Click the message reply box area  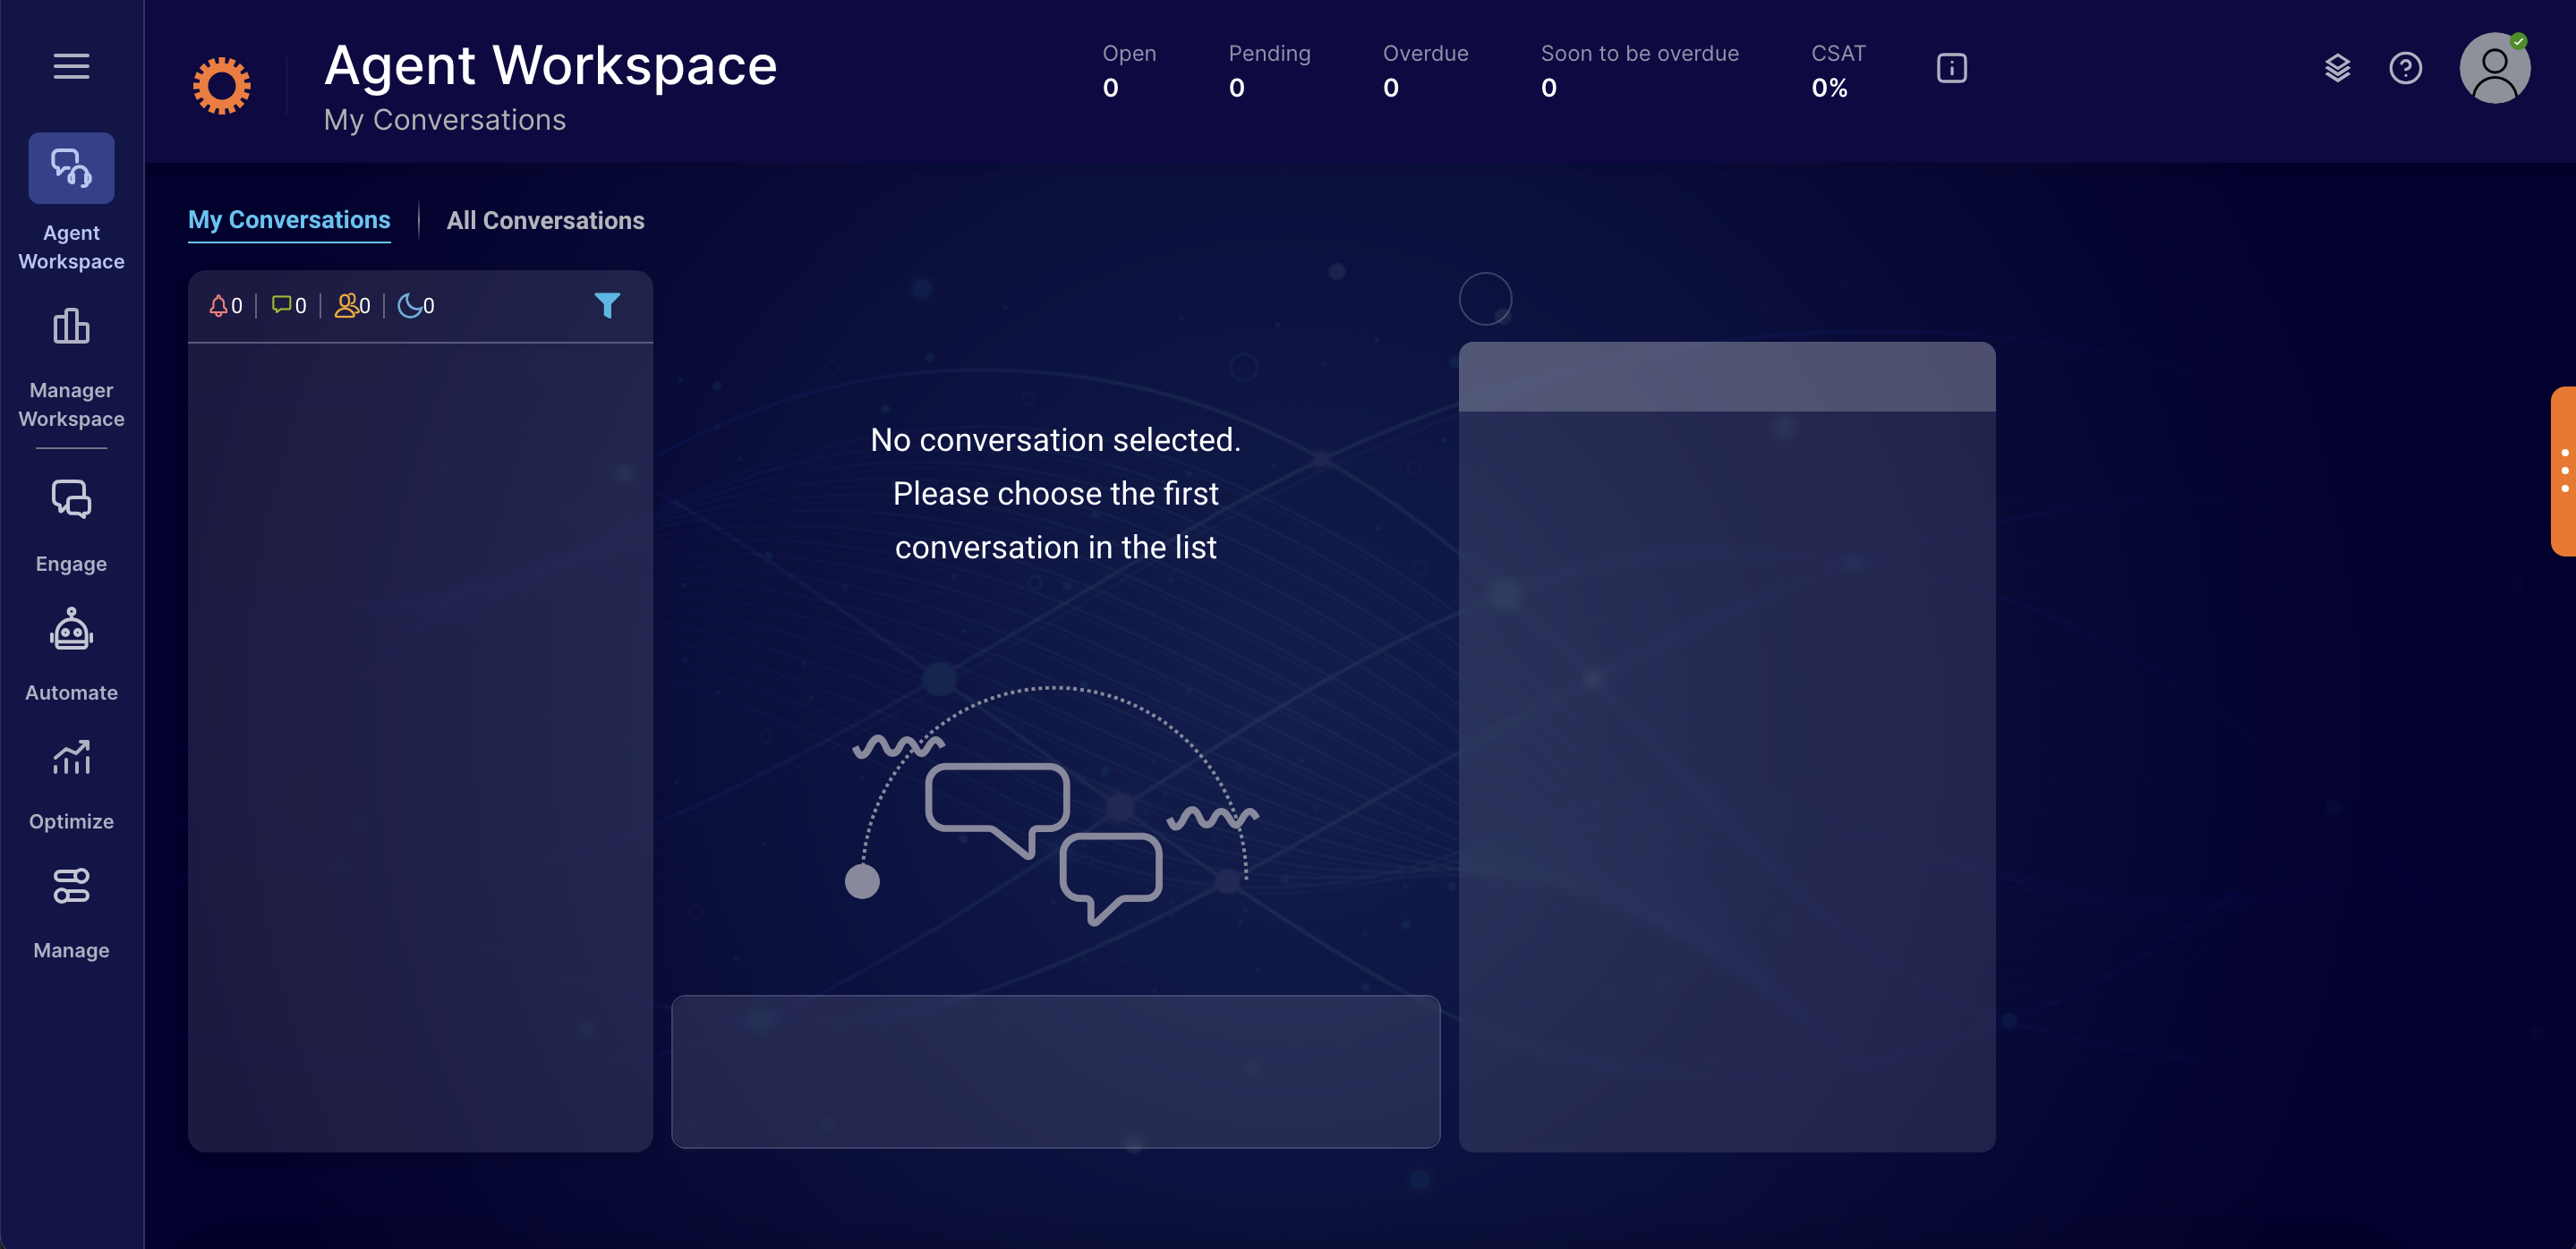1055,1071
